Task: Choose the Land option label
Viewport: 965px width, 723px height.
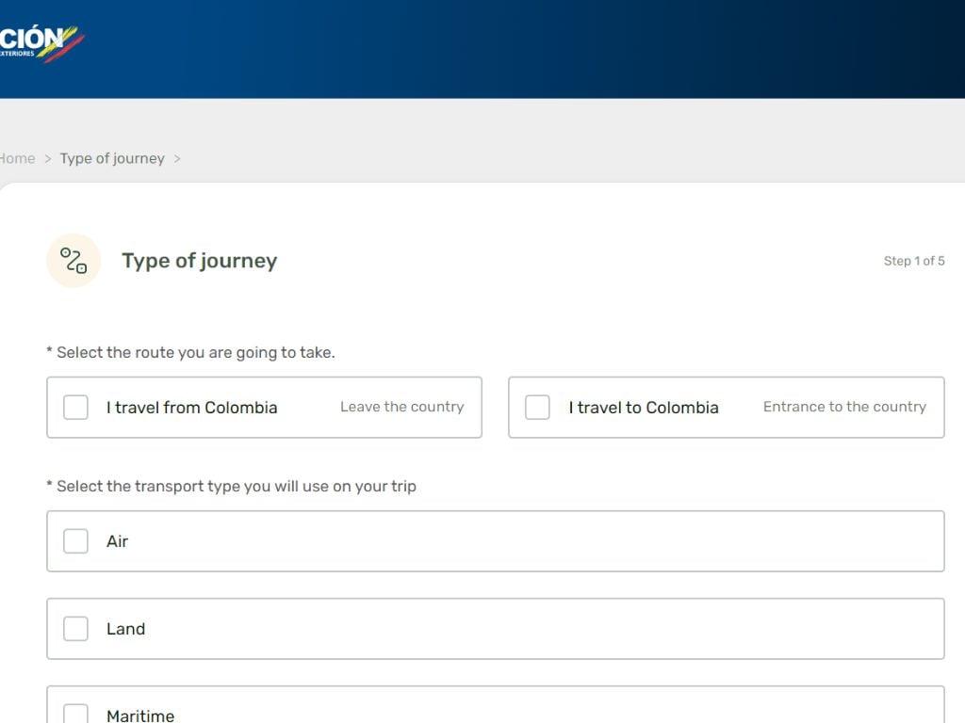Action: coord(125,629)
